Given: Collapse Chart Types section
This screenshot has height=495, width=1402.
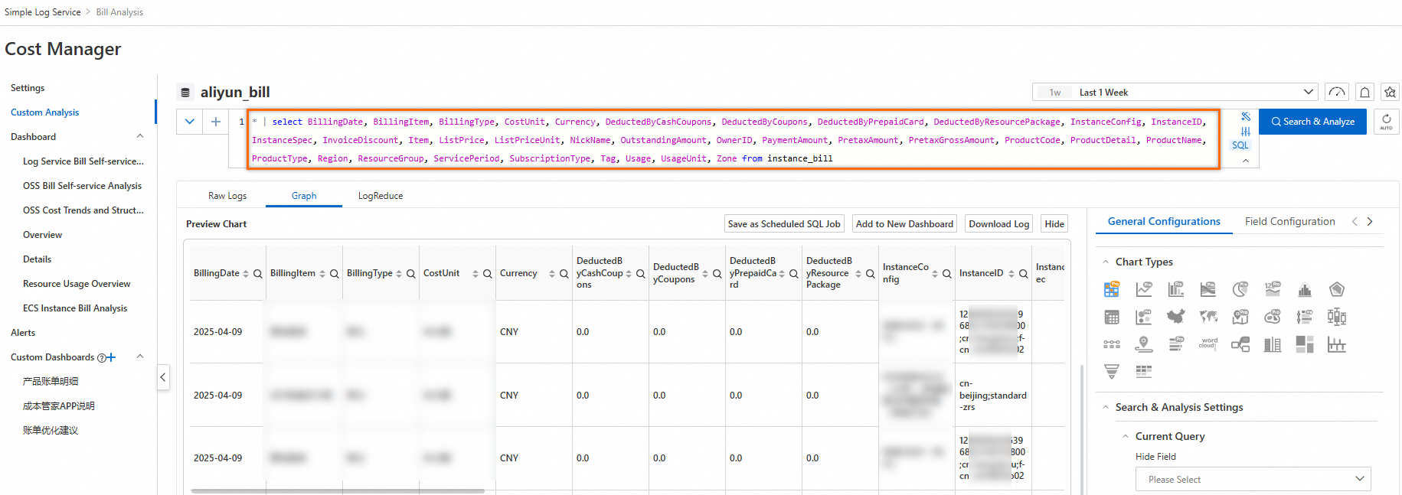Looking at the screenshot, I should coord(1106,262).
